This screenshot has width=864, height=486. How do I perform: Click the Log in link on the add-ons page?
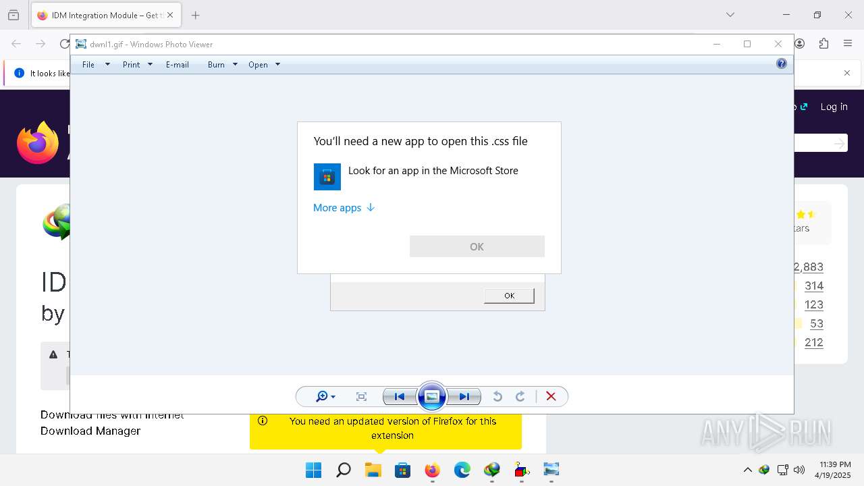click(834, 107)
